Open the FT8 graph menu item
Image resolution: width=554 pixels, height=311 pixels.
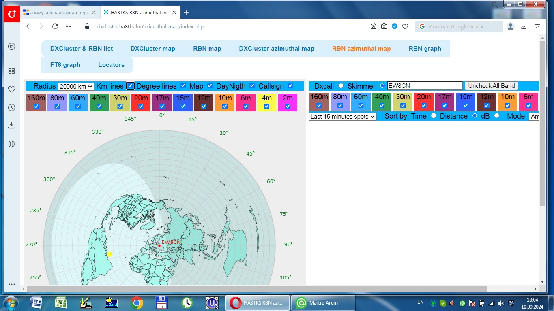[x=65, y=65]
